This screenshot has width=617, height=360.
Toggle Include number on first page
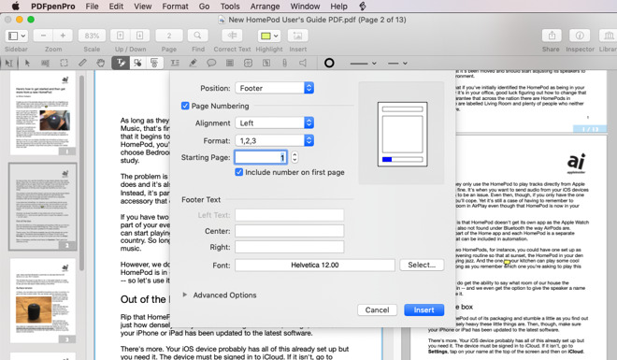click(x=238, y=172)
